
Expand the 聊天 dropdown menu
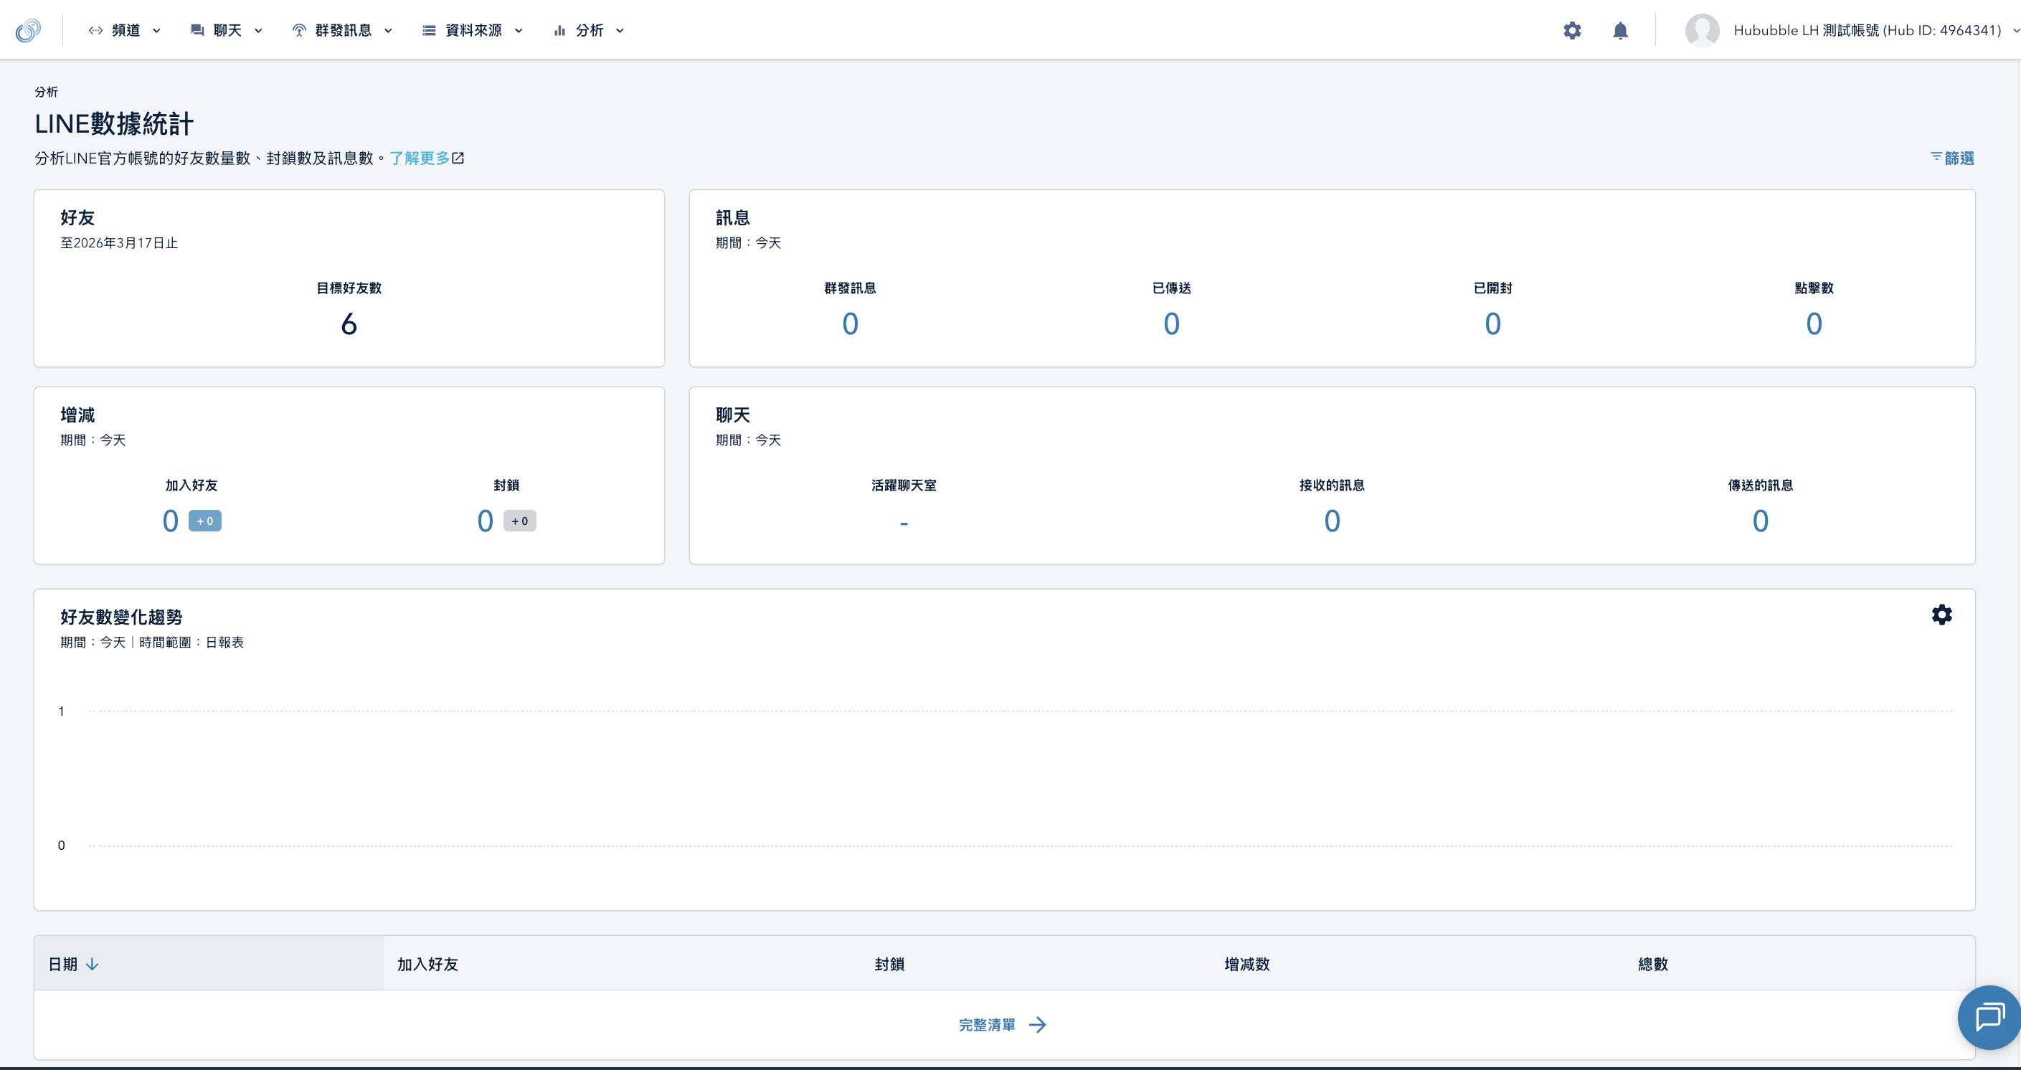coord(227,30)
